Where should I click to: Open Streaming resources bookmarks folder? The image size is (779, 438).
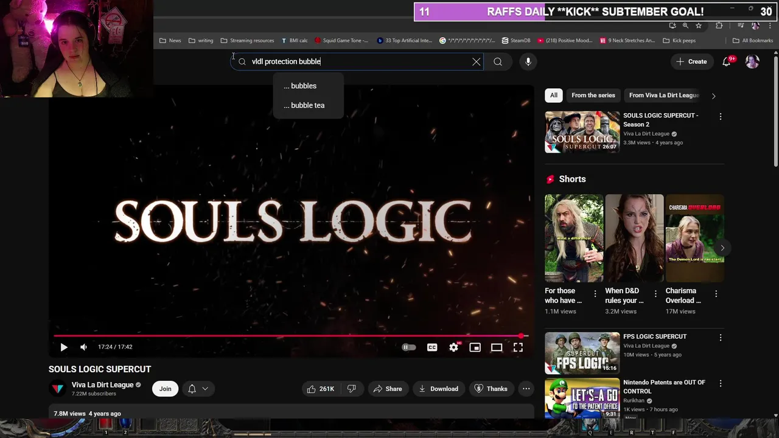(x=247, y=41)
